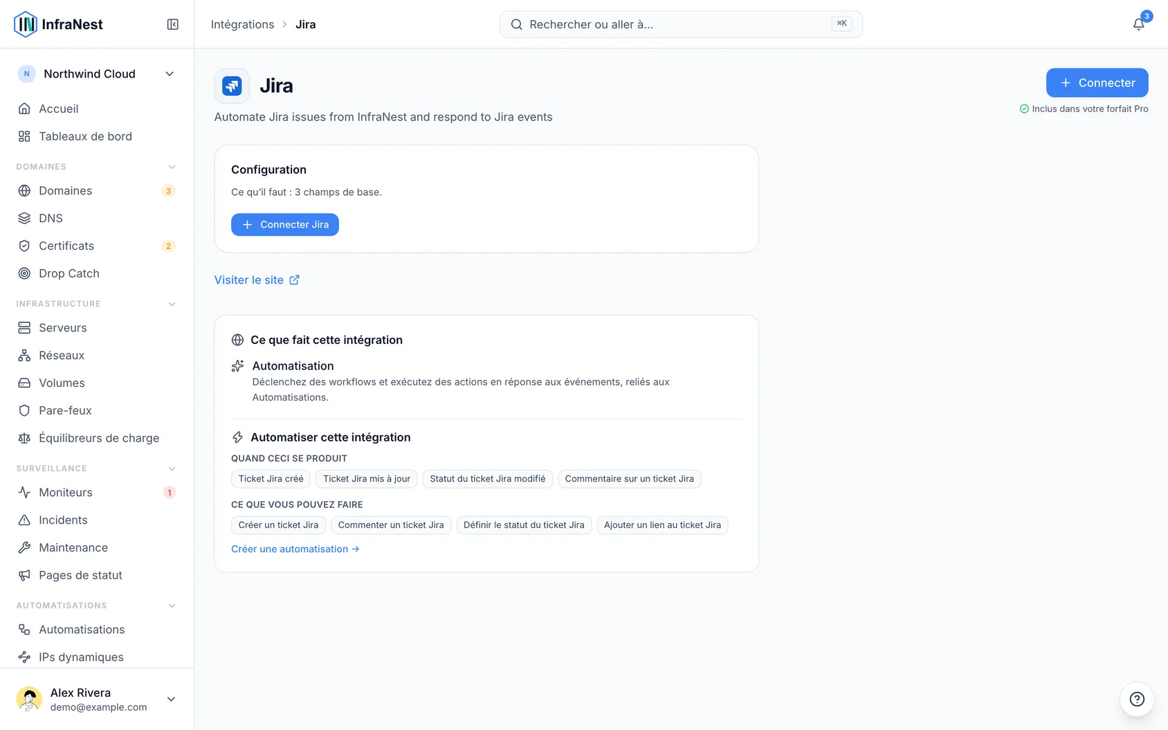The image size is (1168, 730).
Task: Open Maintenance wrench item
Action: 95,548
